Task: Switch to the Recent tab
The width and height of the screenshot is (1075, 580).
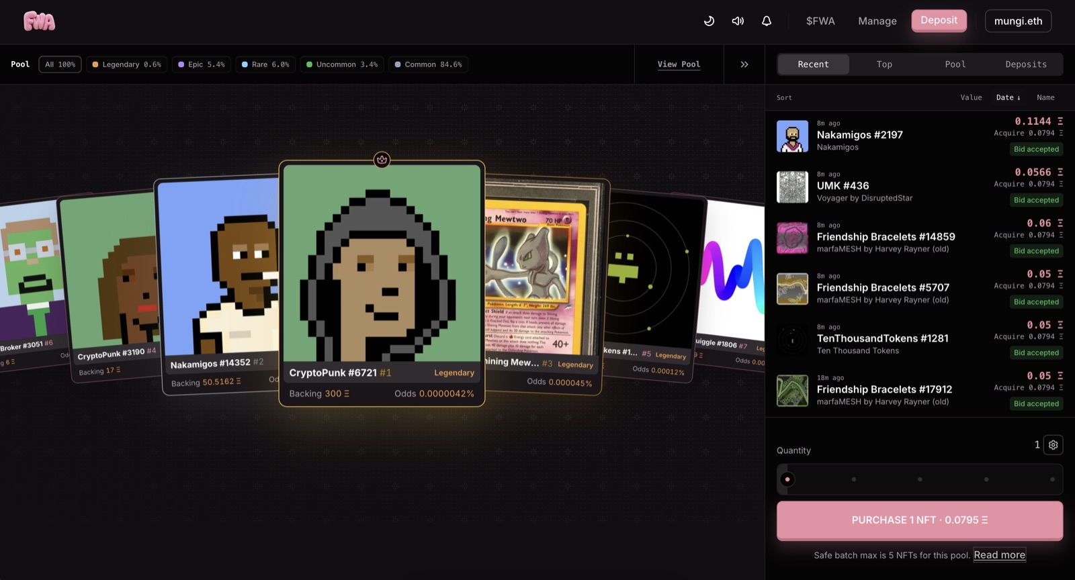Action: pyautogui.click(x=813, y=64)
